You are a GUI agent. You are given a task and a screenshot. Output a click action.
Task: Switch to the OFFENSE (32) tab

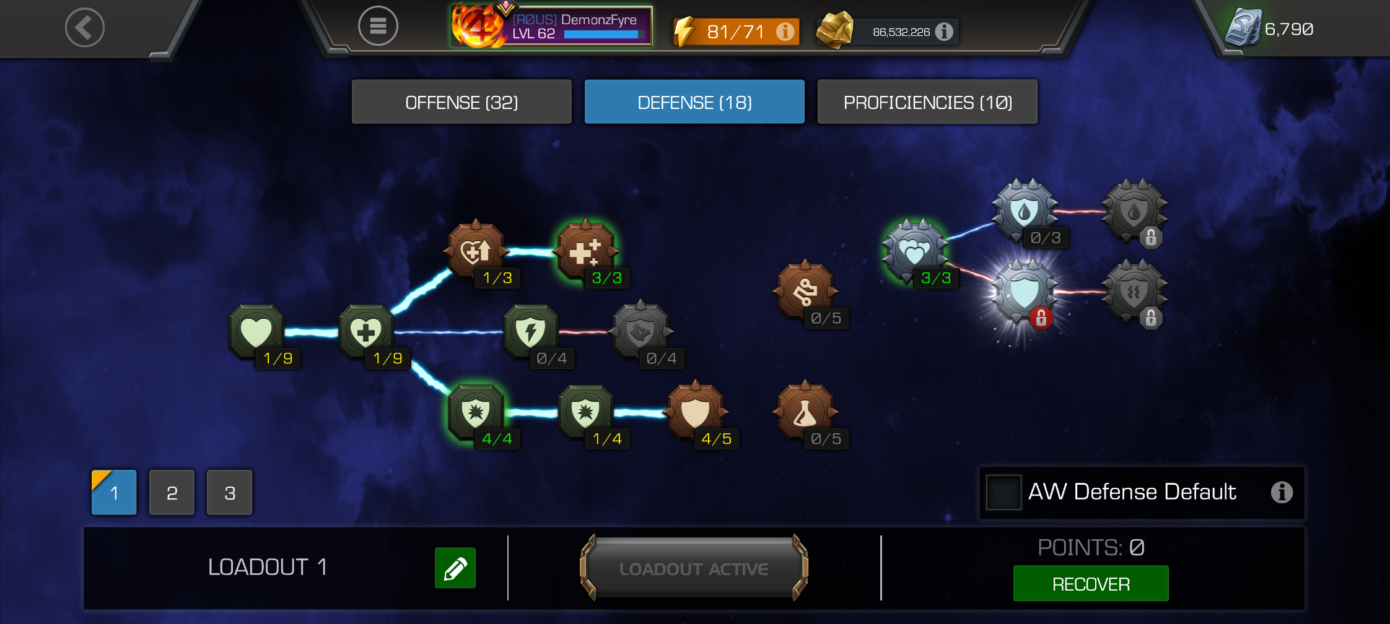point(461,102)
